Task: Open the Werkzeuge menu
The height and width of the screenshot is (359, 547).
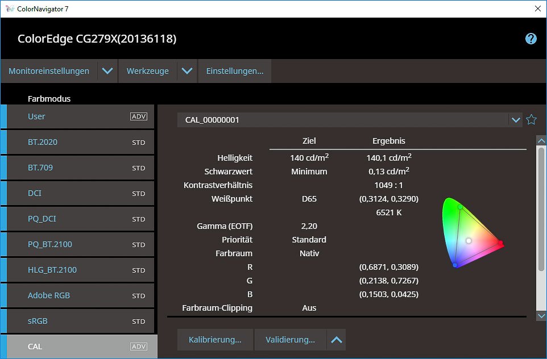Action: pos(148,71)
